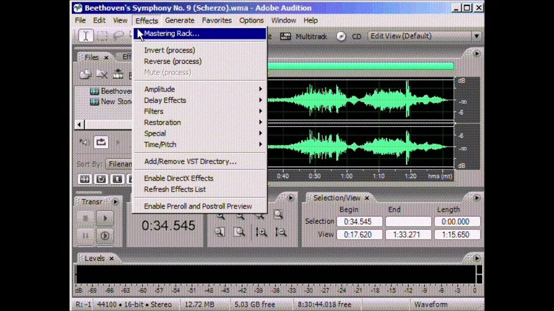Toggle show audio files filter button
The width and height of the screenshot is (554, 311).
[85, 179]
